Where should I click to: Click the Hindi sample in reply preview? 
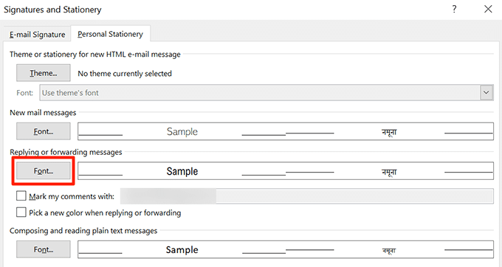coord(389,172)
